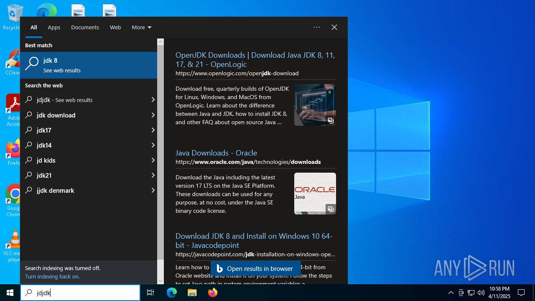This screenshot has width=535, height=301.
Task: Click the taskbar search box containing 'jdjdk'
Action: click(80, 293)
